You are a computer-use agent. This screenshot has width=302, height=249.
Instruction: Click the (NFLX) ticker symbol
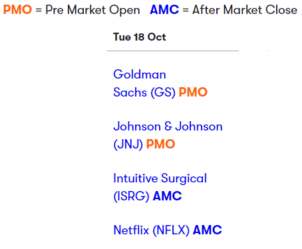tap(171, 230)
